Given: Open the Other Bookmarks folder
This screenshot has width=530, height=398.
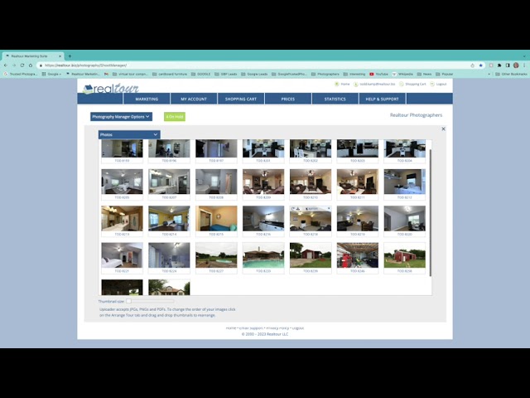Looking at the screenshot, I should [x=511, y=74].
